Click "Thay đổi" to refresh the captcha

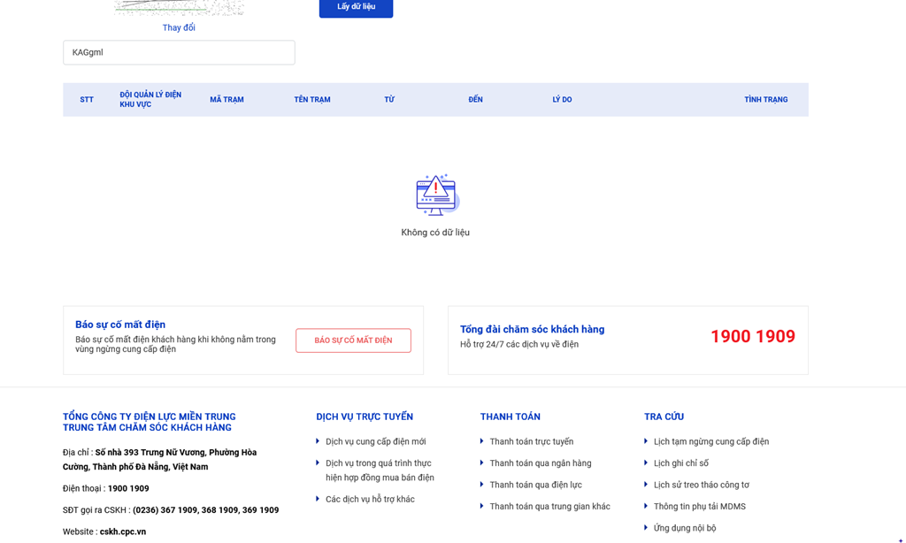(x=179, y=27)
